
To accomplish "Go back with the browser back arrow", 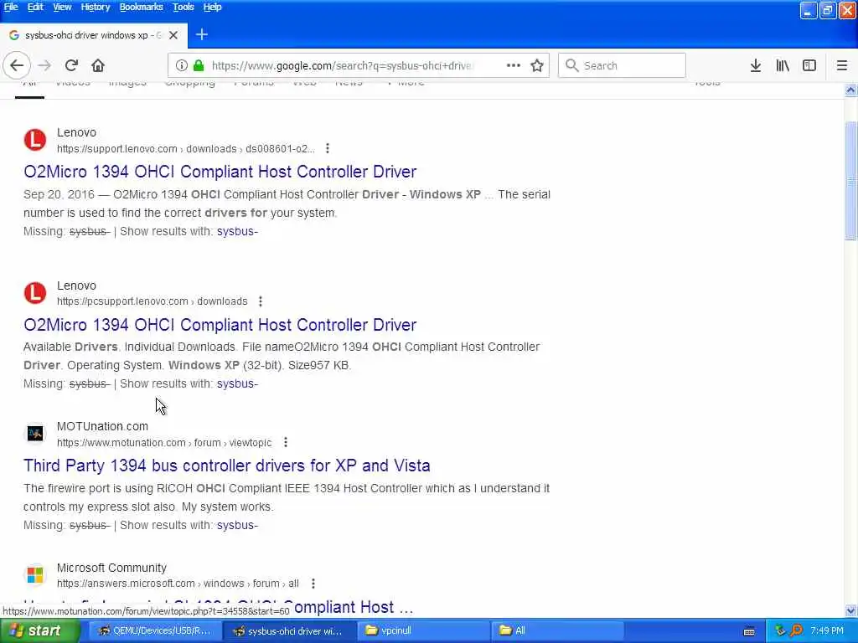I will pos(17,65).
